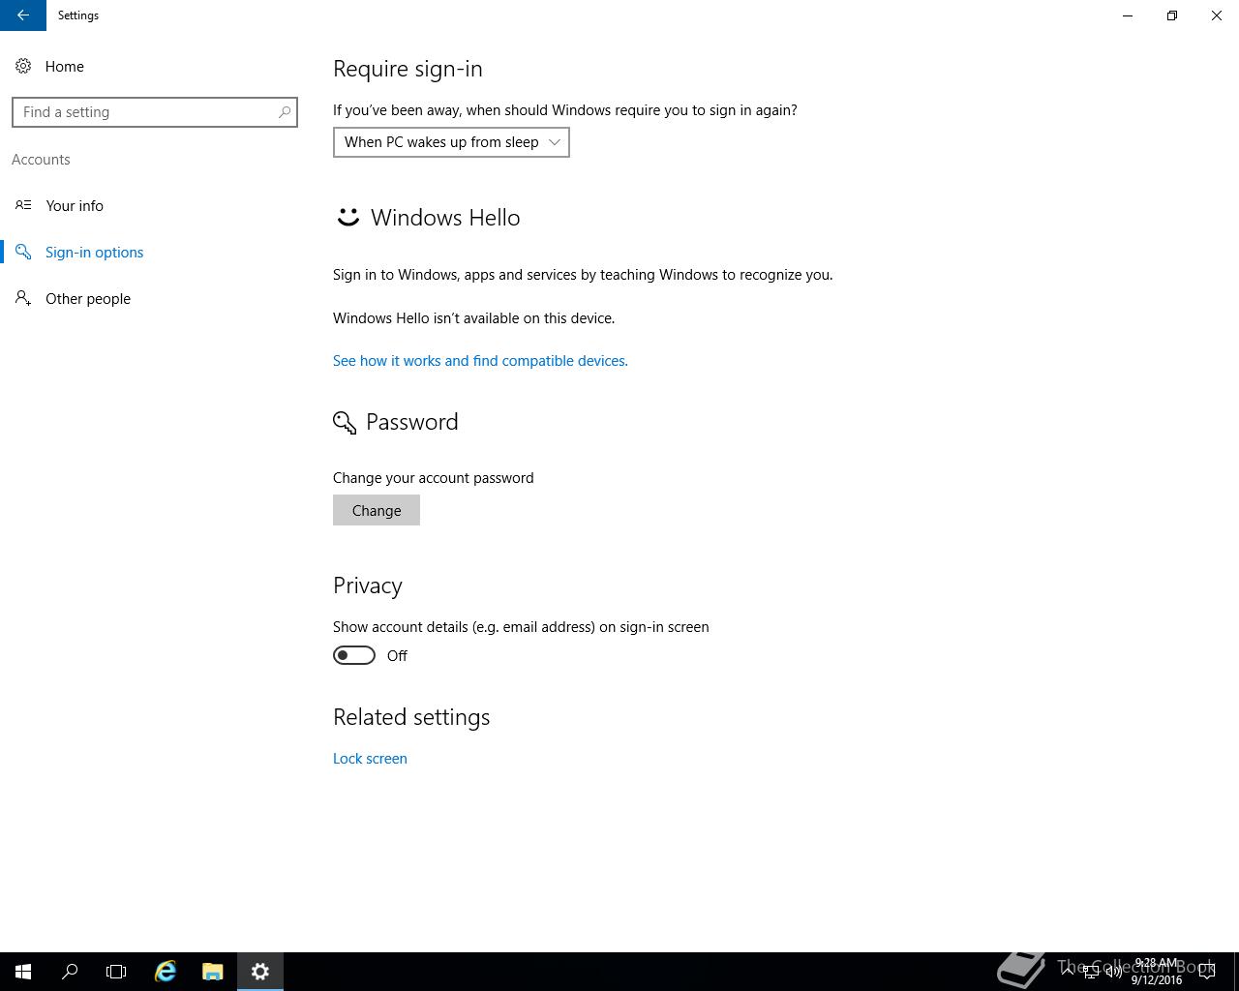Click the Password key icon

pyautogui.click(x=345, y=422)
